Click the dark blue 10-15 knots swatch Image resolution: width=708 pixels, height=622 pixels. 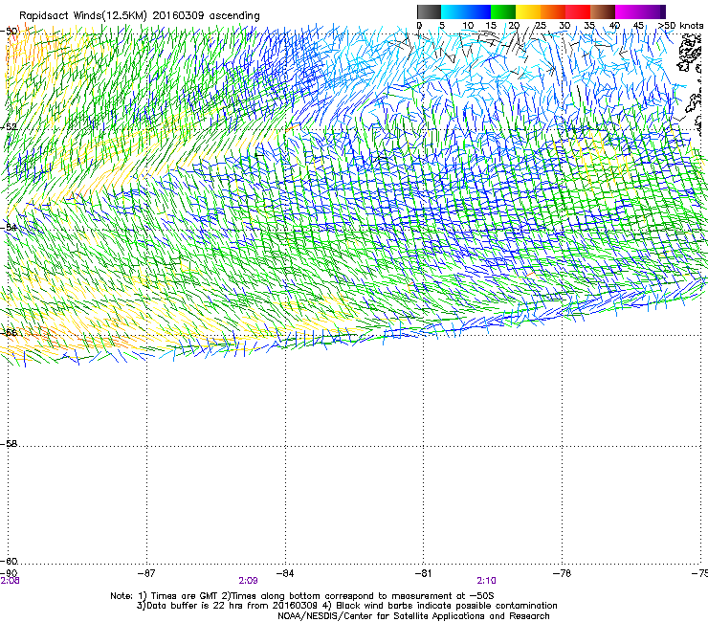point(478,11)
